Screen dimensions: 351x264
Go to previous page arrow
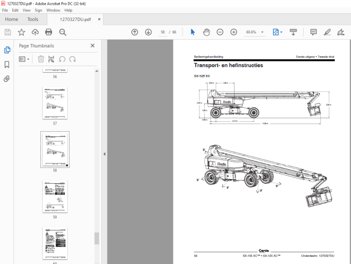coord(135,32)
